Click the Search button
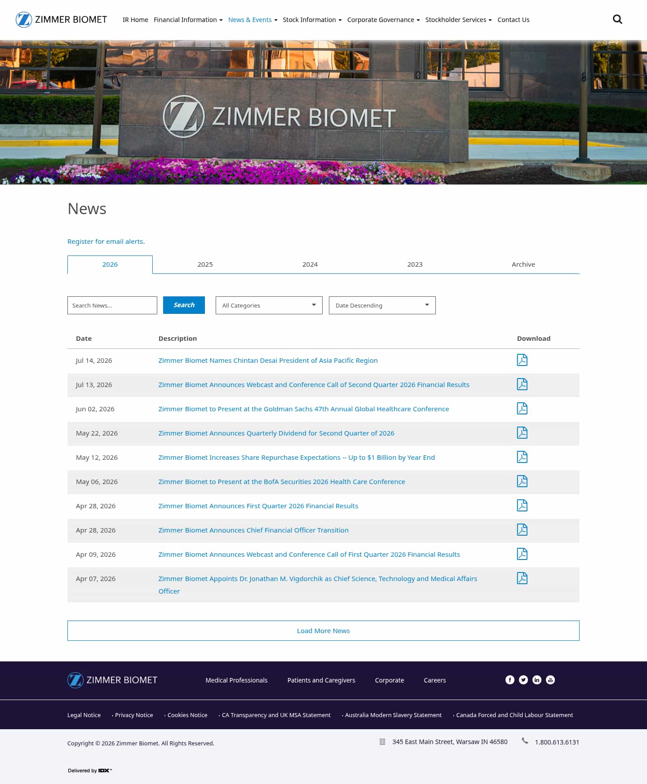 point(184,305)
